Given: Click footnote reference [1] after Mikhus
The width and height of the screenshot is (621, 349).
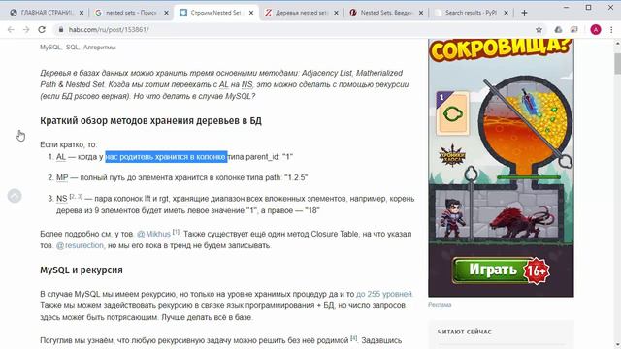Looking at the screenshot, I should click(176, 232).
